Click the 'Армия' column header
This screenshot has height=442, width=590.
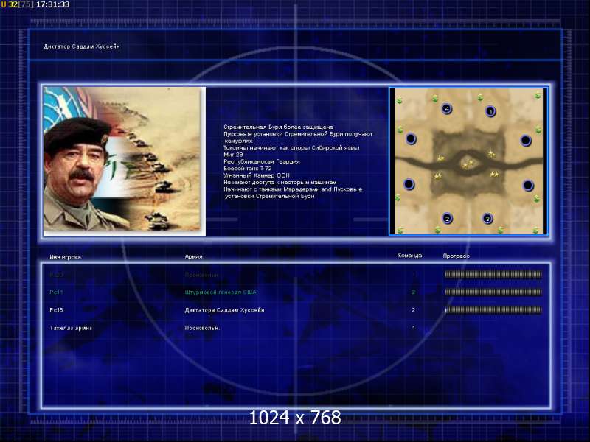click(x=193, y=256)
